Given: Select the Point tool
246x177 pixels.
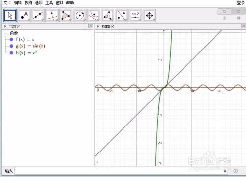Looking at the screenshot, I should [24, 16].
